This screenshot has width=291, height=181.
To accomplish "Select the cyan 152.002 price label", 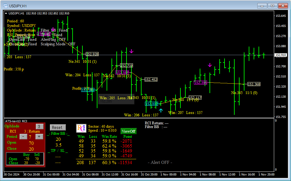I will click(151, 104).
